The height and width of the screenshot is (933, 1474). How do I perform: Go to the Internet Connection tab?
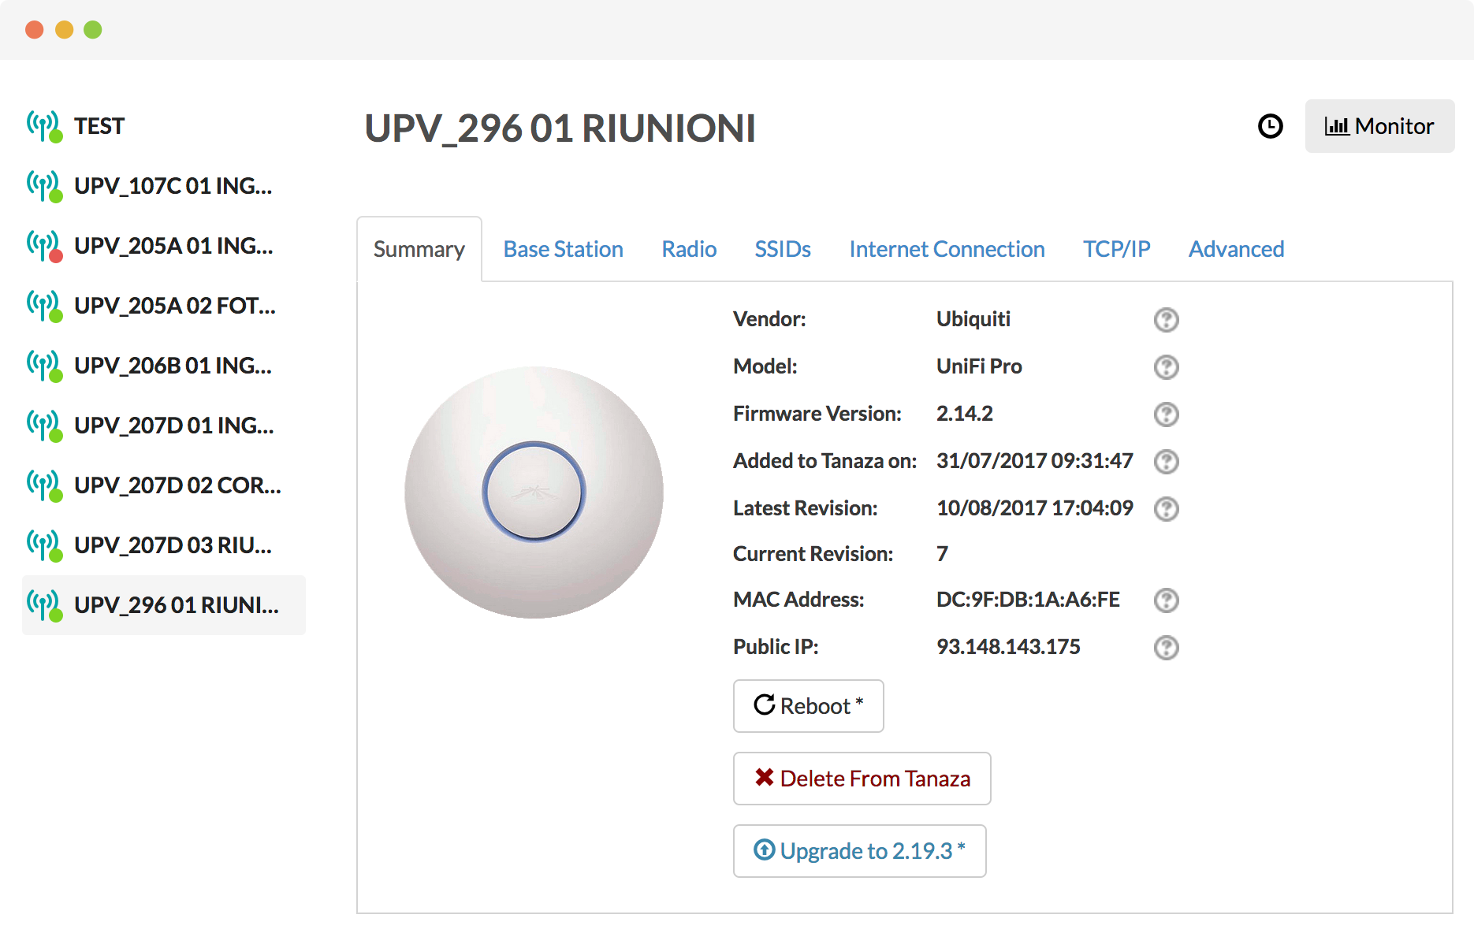coord(947,249)
